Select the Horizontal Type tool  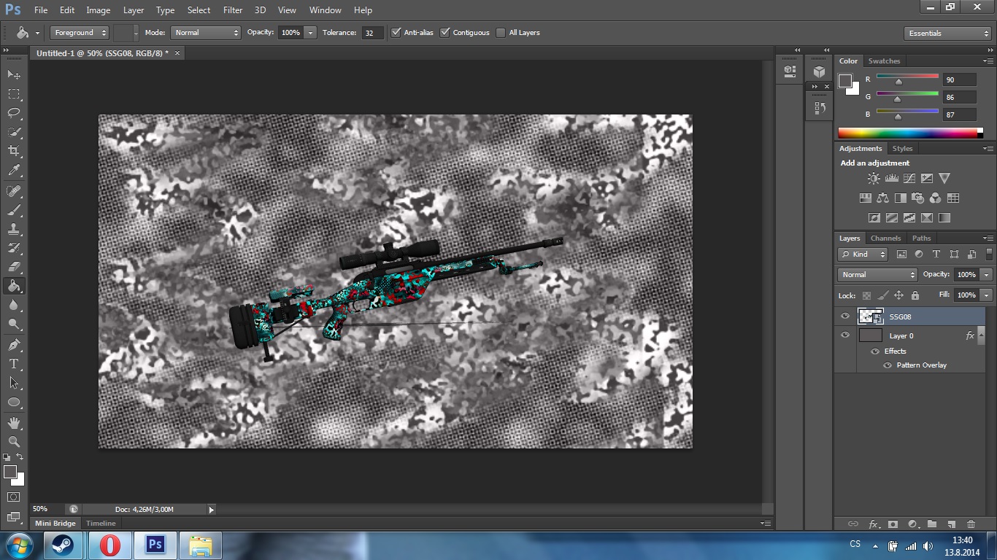(14, 363)
